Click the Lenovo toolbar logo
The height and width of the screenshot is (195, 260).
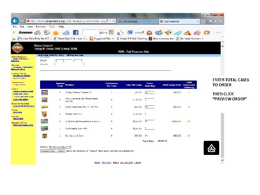[x=25, y=32]
